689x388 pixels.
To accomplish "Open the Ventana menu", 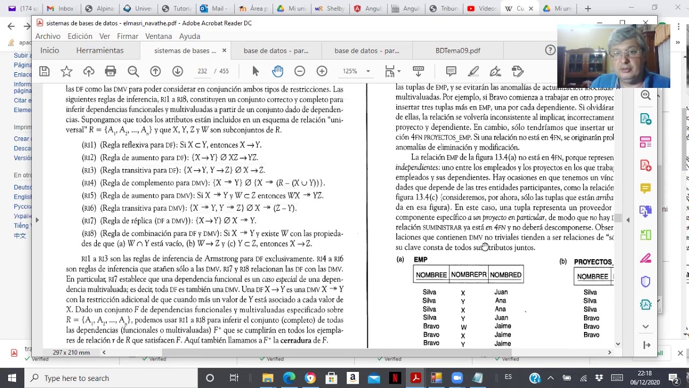I will click(x=158, y=36).
